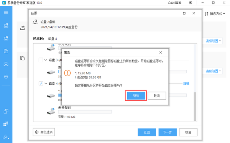Maximize the Restore dialog
This screenshot has height=143, width=230.
tap(184, 13)
